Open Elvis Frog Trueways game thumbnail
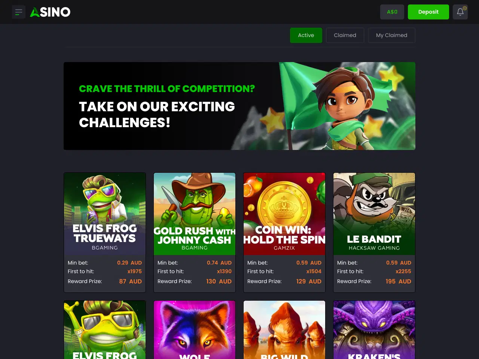The height and width of the screenshot is (359, 479). tap(105, 214)
